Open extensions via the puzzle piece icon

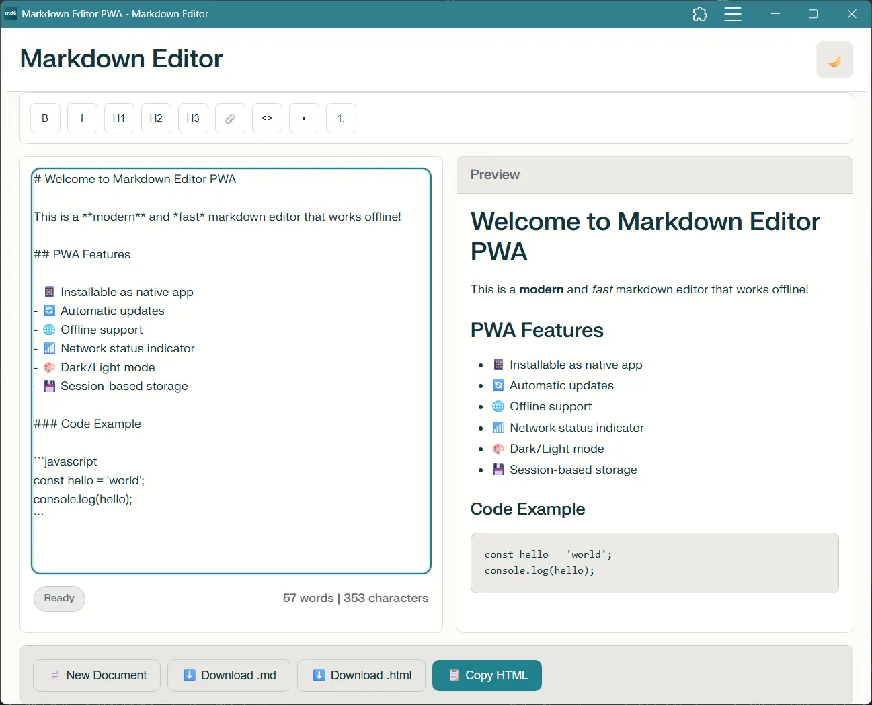699,13
